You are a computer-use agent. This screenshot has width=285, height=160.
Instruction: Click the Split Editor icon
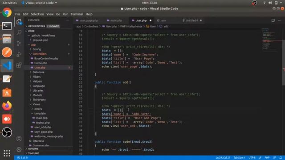(273, 20)
